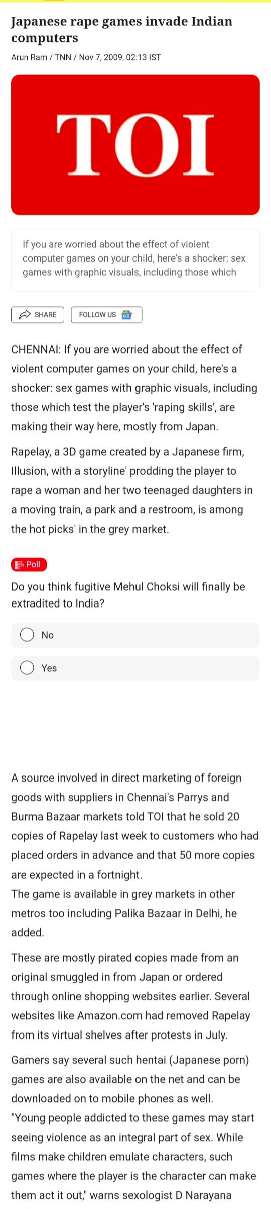Tap the share arrow icon
The width and height of the screenshot is (271, 1209).
25,315
